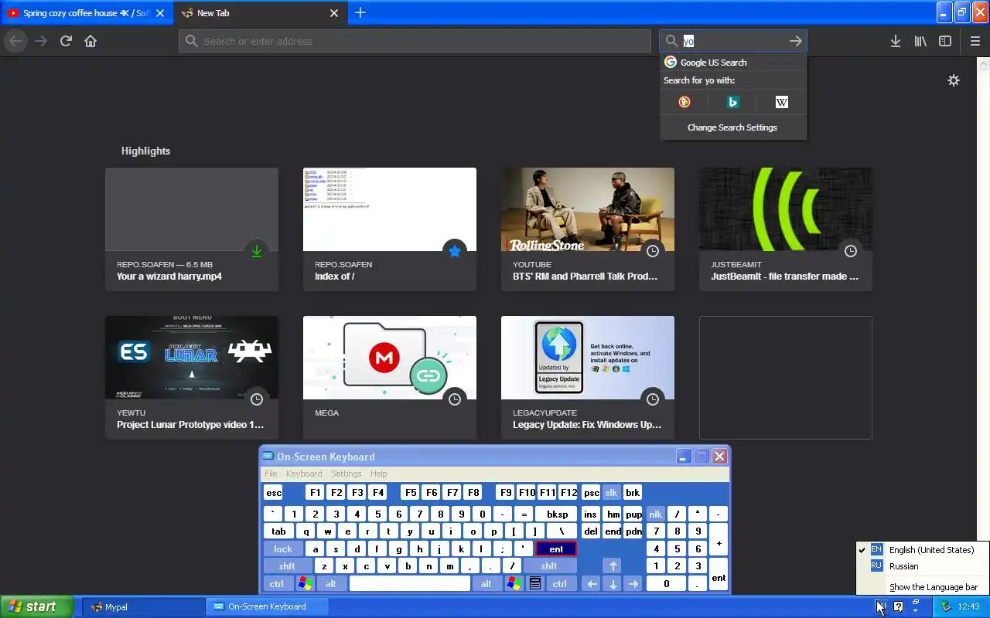990x618 pixels.
Task: Click the taskbar clock showing 12:43
Action: (969, 606)
